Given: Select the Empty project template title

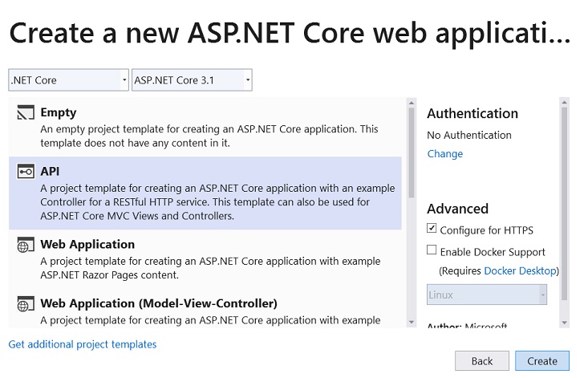Looking at the screenshot, I should 59,112.
